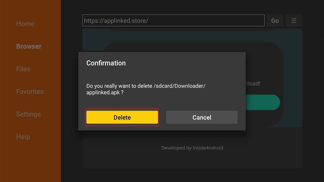
Task: Click the green button behind the dialog
Action: [x=263, y=102]
